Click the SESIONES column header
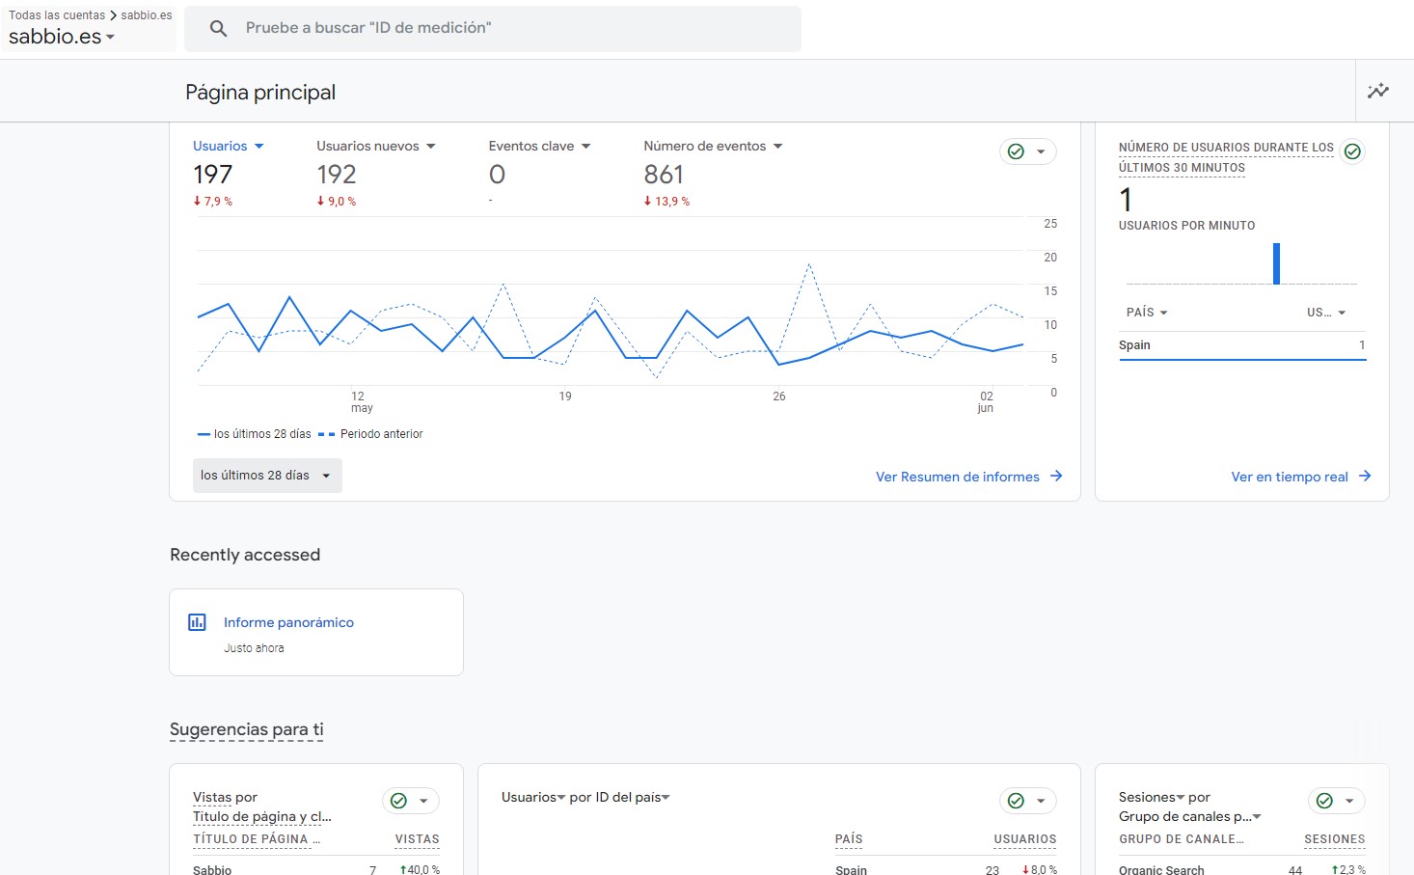This screenshot has height=875, width=1414. (x=1335, y=839)
